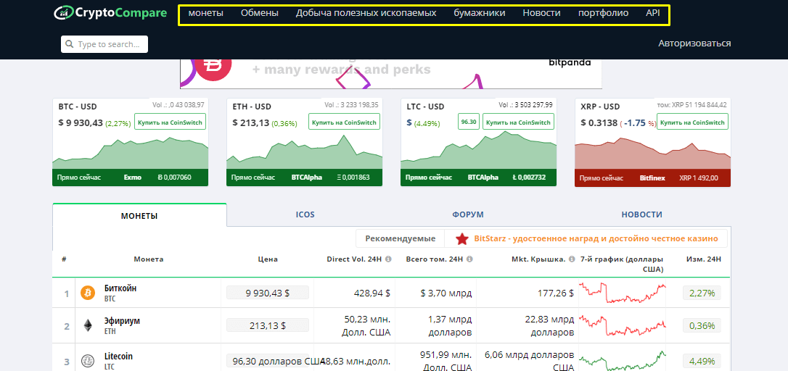Click the CryptoCompare logo
Image resolution: width=788 pixels, height=371 pixels.
tap(110, 13)
